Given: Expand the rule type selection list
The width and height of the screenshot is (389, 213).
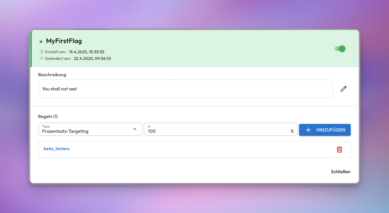Looking at the screenshot, I should [89, 129].
